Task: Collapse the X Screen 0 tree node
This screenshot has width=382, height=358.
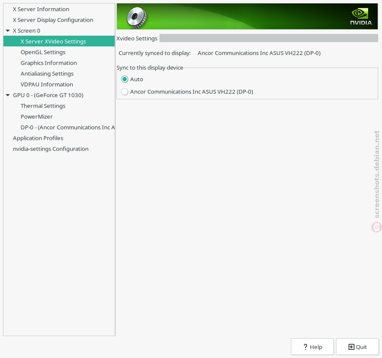Action: click(x=8, y=31)
